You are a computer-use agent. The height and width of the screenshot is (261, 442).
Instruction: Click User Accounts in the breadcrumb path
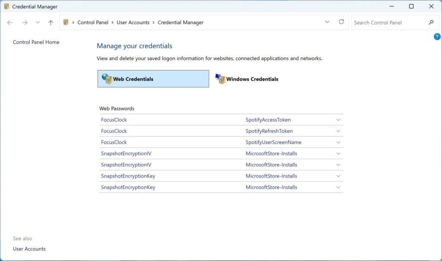coord(133,22)
